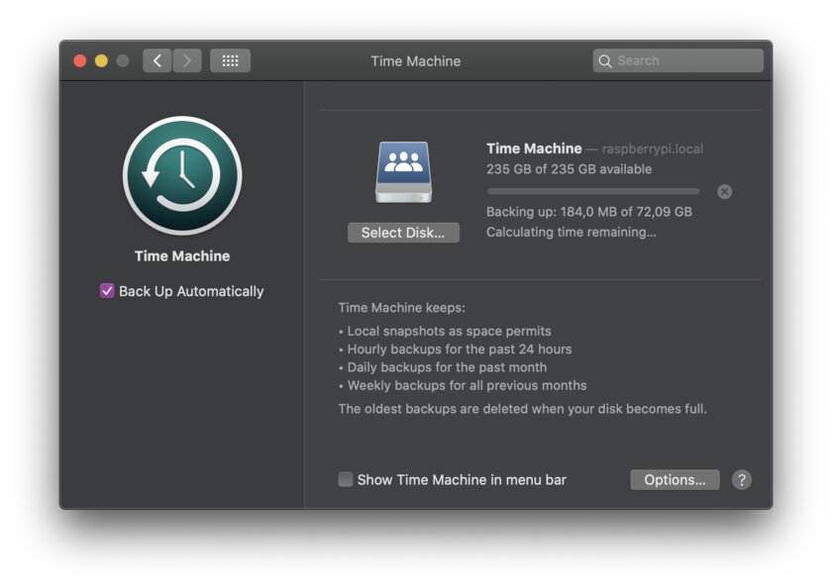The width and height of the screenshot is (832, 588).
Task: Open backup Options sheet
Action: [675, 479]
